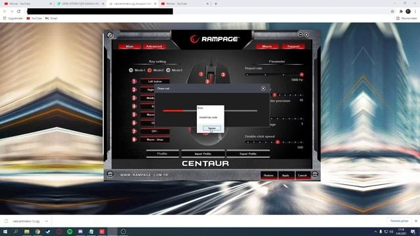Switch to the Advanced tab

pyautogui.click(x=154, y=47)
